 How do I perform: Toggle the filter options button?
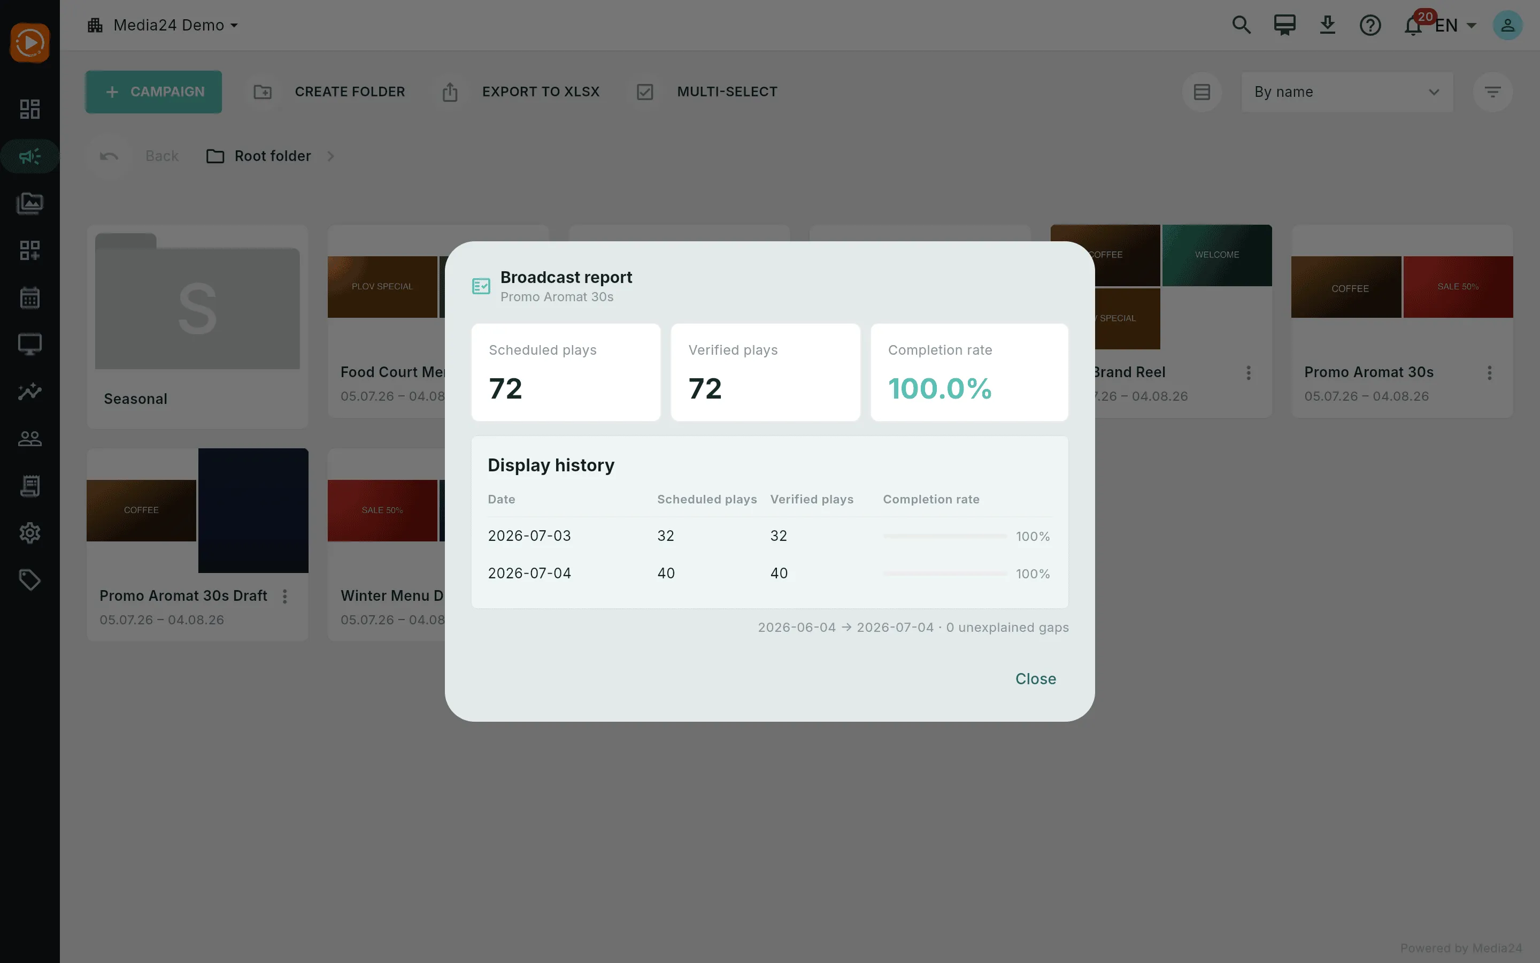click(1492, 91)
